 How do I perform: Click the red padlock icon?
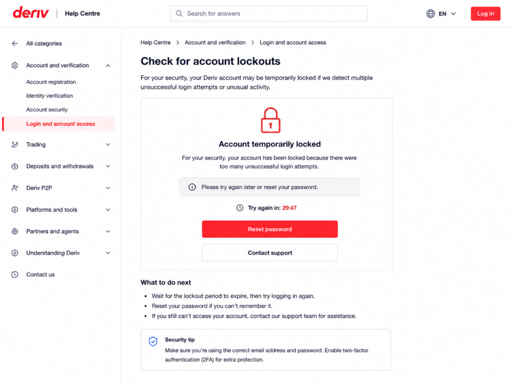point(270,120)
